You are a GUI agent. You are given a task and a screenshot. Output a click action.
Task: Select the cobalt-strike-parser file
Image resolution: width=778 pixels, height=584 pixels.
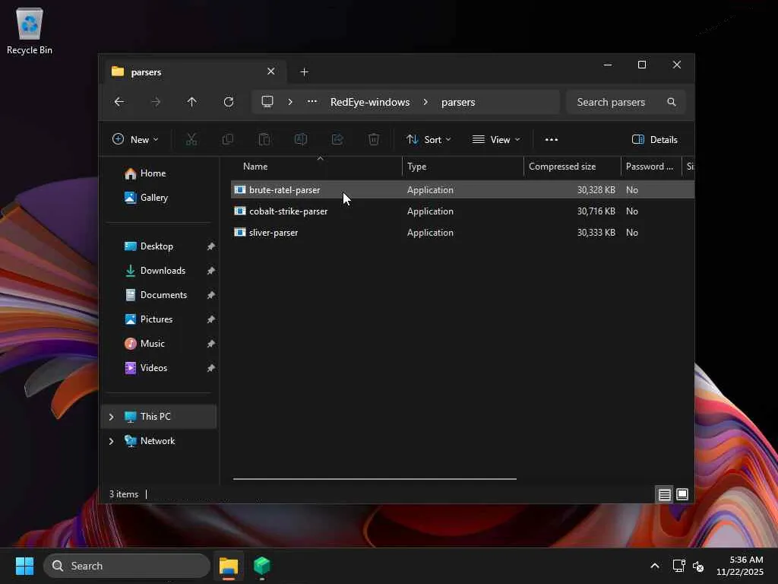463,211
